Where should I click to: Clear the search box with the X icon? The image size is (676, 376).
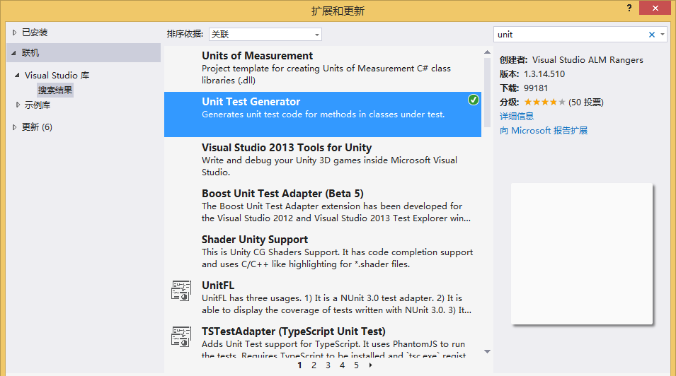[651, 35]
